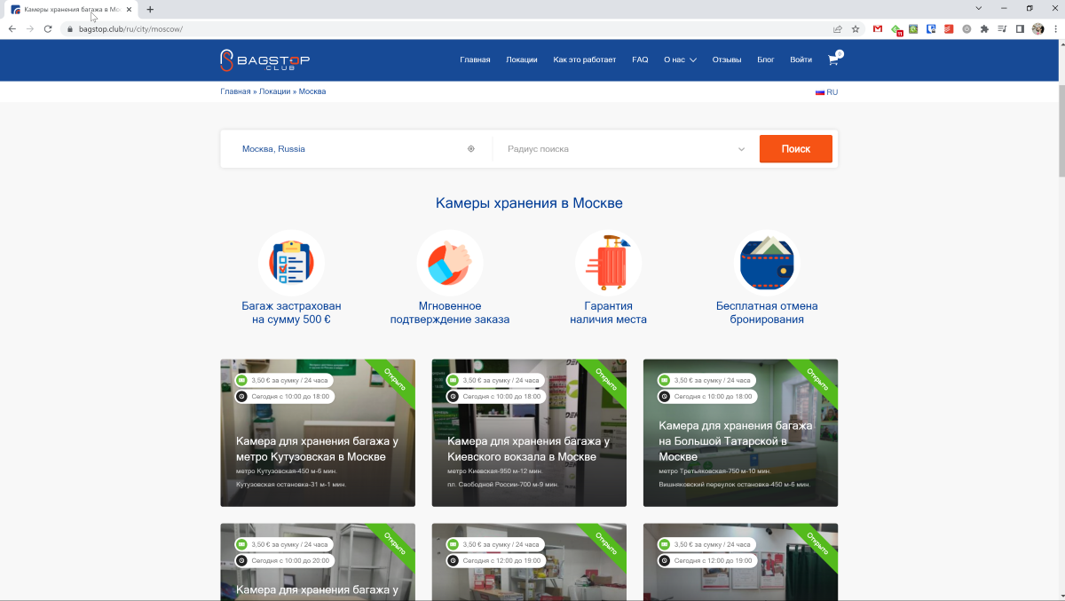Click the orange Поиск button
The image size is (1065, 601).
(x=796, y=149)
